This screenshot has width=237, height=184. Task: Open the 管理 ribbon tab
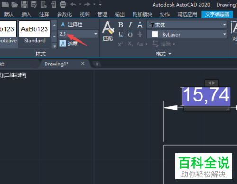(102, 15)
